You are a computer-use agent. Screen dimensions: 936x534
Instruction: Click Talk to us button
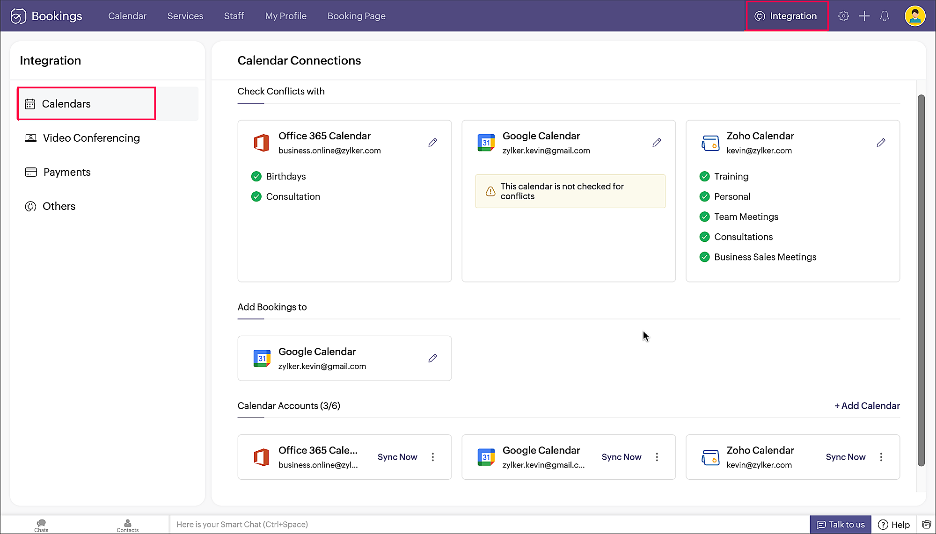(x=841, y=525)
